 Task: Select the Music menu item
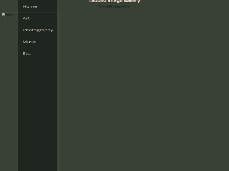pyautogui.click(x=29, y=42)
